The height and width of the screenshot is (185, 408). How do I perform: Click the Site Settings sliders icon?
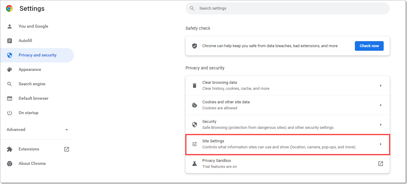point(195,144)
